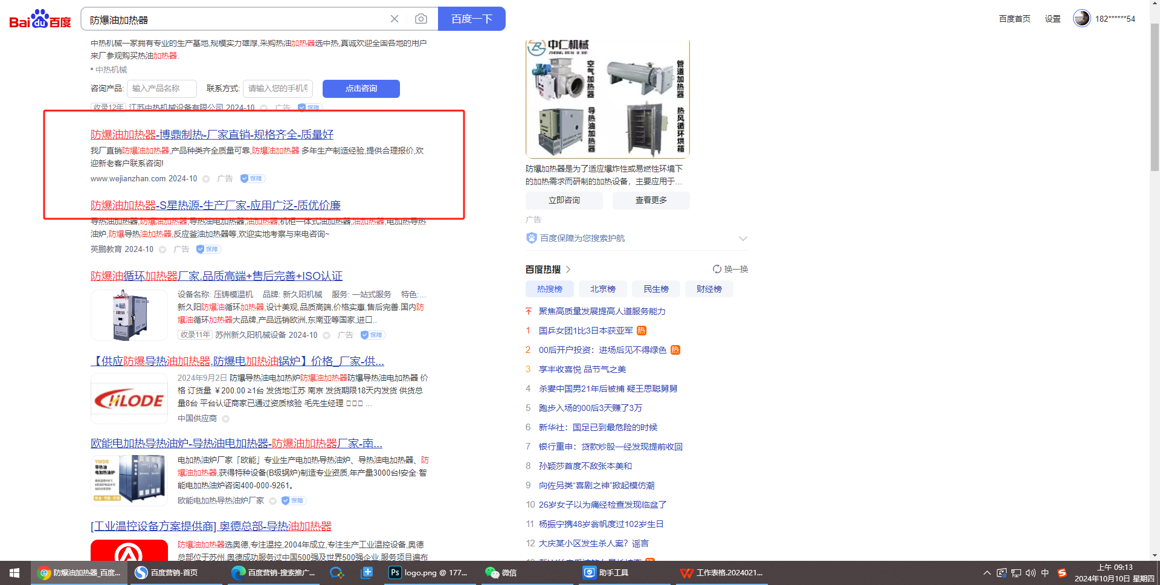The width and height of the screenshot is (1160, 585).
Task: Focus the 联系方式 phone number field
Action: (x=278, y=89)
